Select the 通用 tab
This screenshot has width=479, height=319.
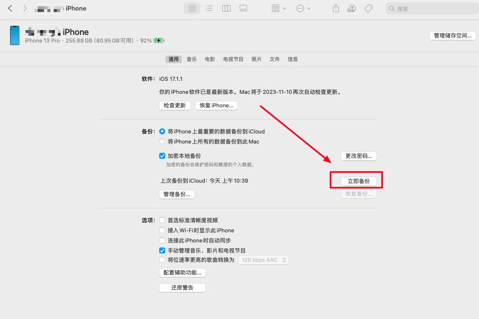click(x=174, y=59)
